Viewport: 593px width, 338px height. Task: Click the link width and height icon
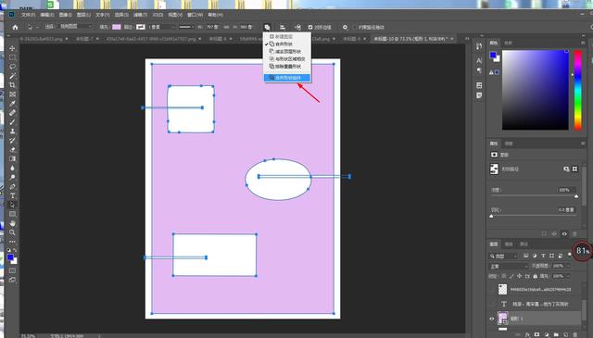(x=226, y=27)
